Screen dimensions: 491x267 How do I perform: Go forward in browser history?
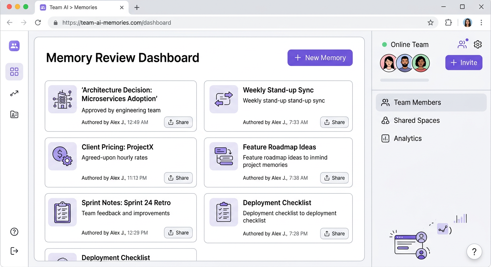coord(23,23)
